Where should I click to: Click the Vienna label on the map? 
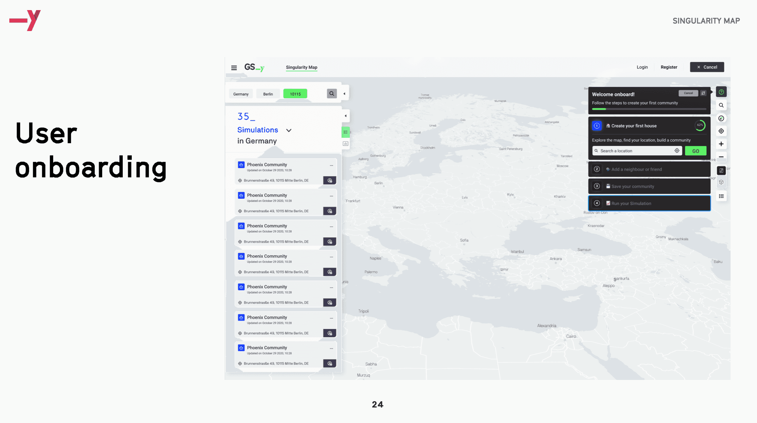click(x=398, y=207)
